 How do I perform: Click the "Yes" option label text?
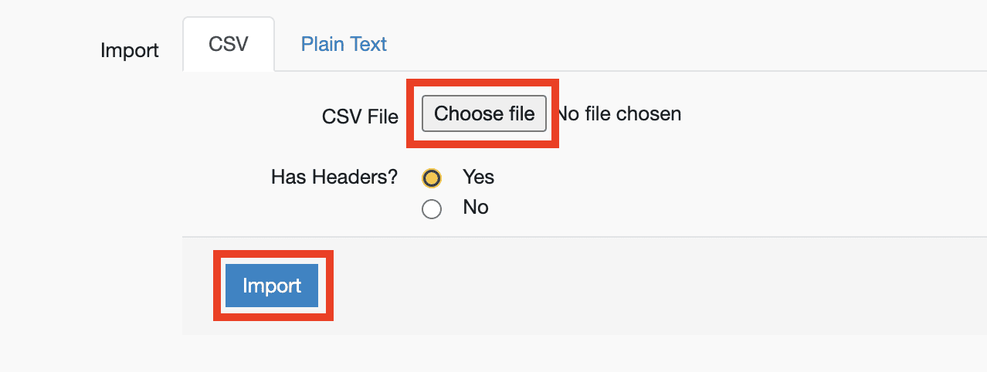(x=478, y=177)
